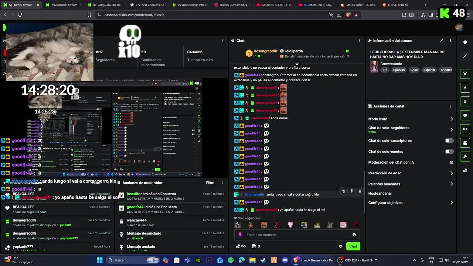This screenshot has height=266, width=473.
Task: Toggle Chat de solo-suscriptores switch
Action: (449, 141)
